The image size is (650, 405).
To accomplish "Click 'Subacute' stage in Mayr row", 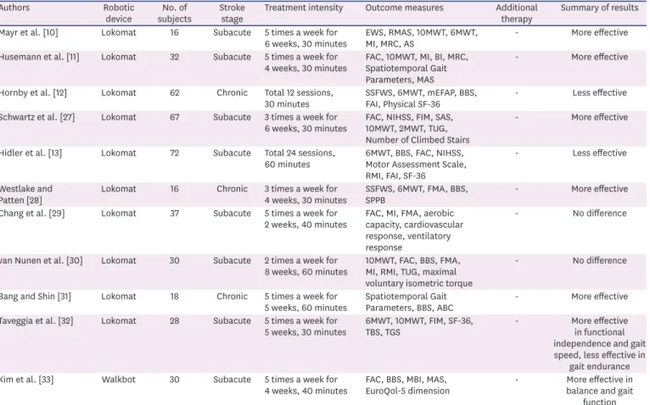I will [x=232, y=33].
